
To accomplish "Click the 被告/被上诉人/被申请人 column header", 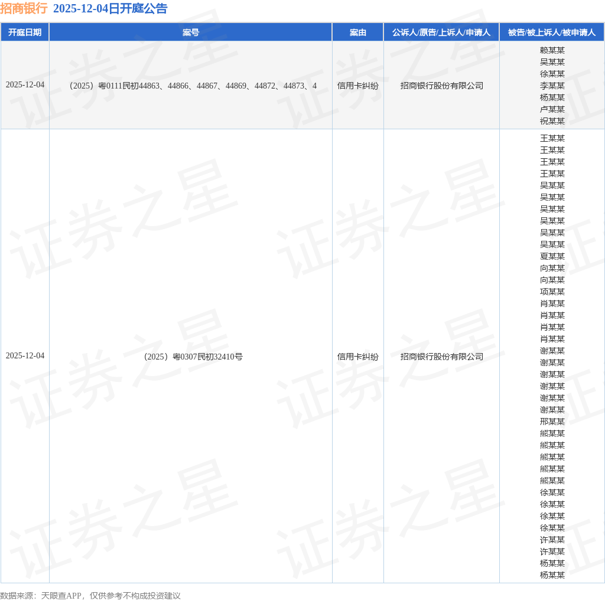I will point(552,32).
